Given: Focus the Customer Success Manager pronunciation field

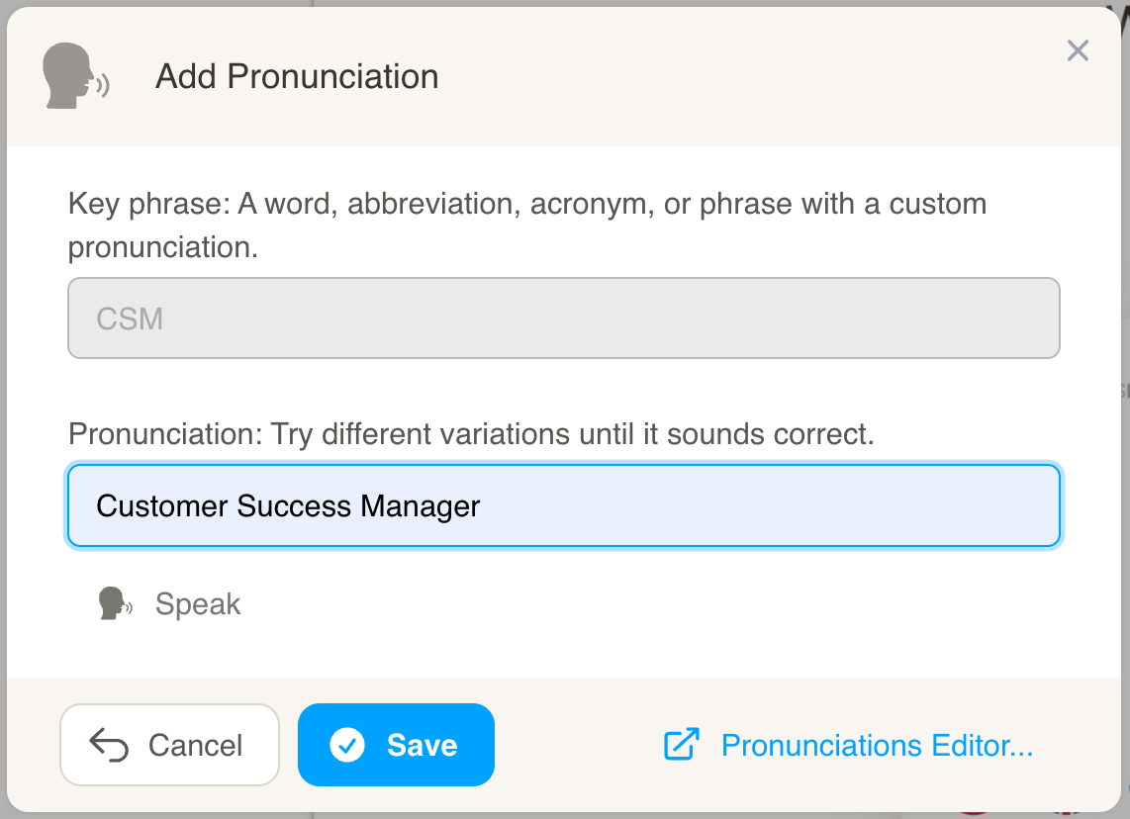Looking at the screenshot, I should (x=564, y=505).
